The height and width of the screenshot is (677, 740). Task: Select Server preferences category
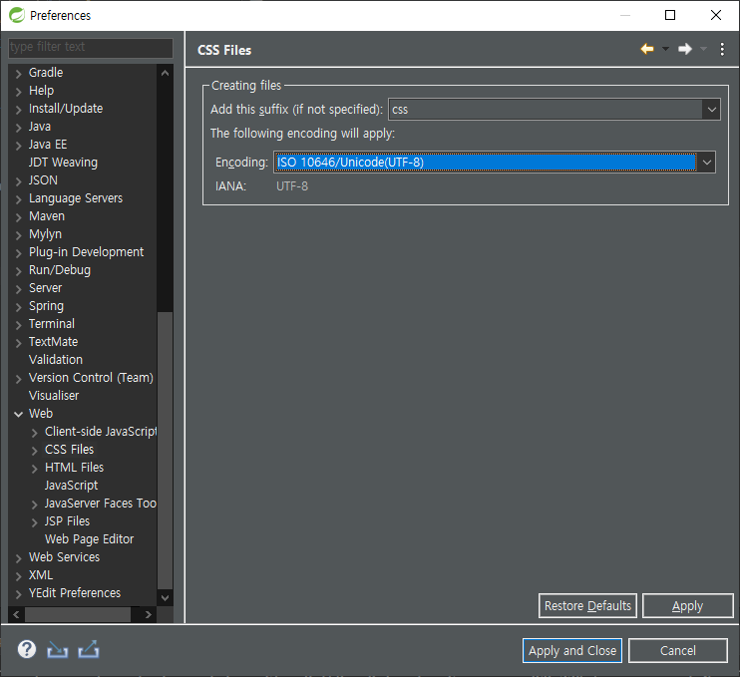[x=45, y=288]
